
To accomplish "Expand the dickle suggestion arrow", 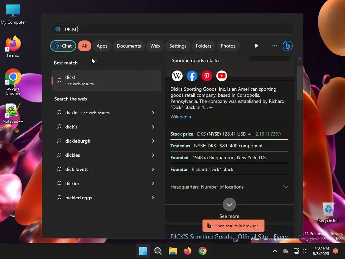I will pos(153,113).
